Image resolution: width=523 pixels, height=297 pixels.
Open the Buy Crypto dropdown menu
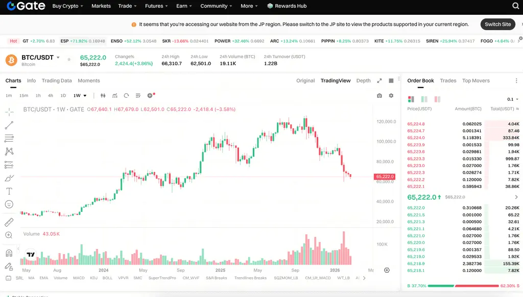tap(68, 6)
